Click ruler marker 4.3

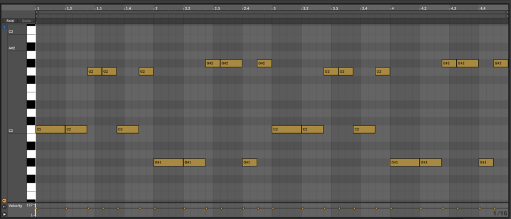[x=453, y=8]
